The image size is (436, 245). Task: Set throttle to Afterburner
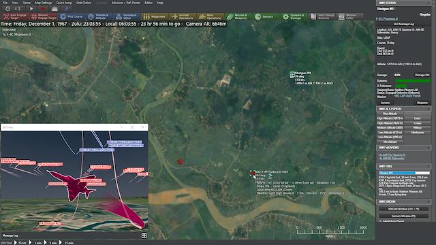click(x=418, y=133)
